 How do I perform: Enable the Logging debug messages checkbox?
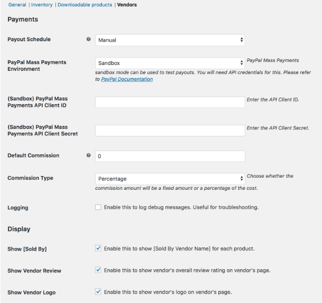point(98,207)
